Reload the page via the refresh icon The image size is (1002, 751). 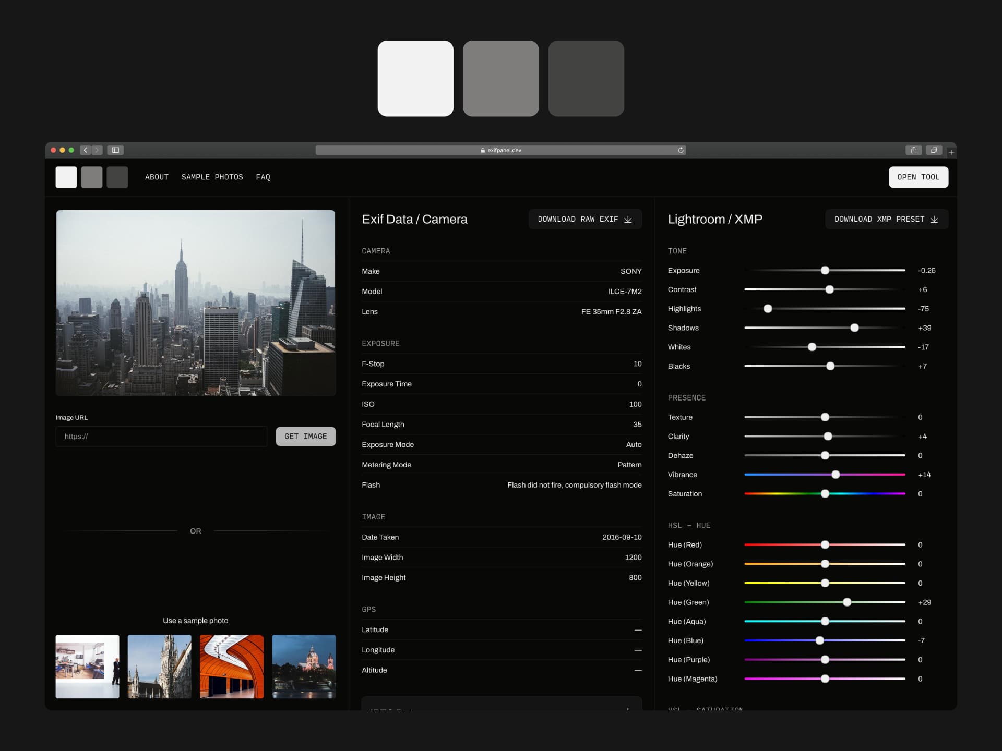tap(681, 150)
